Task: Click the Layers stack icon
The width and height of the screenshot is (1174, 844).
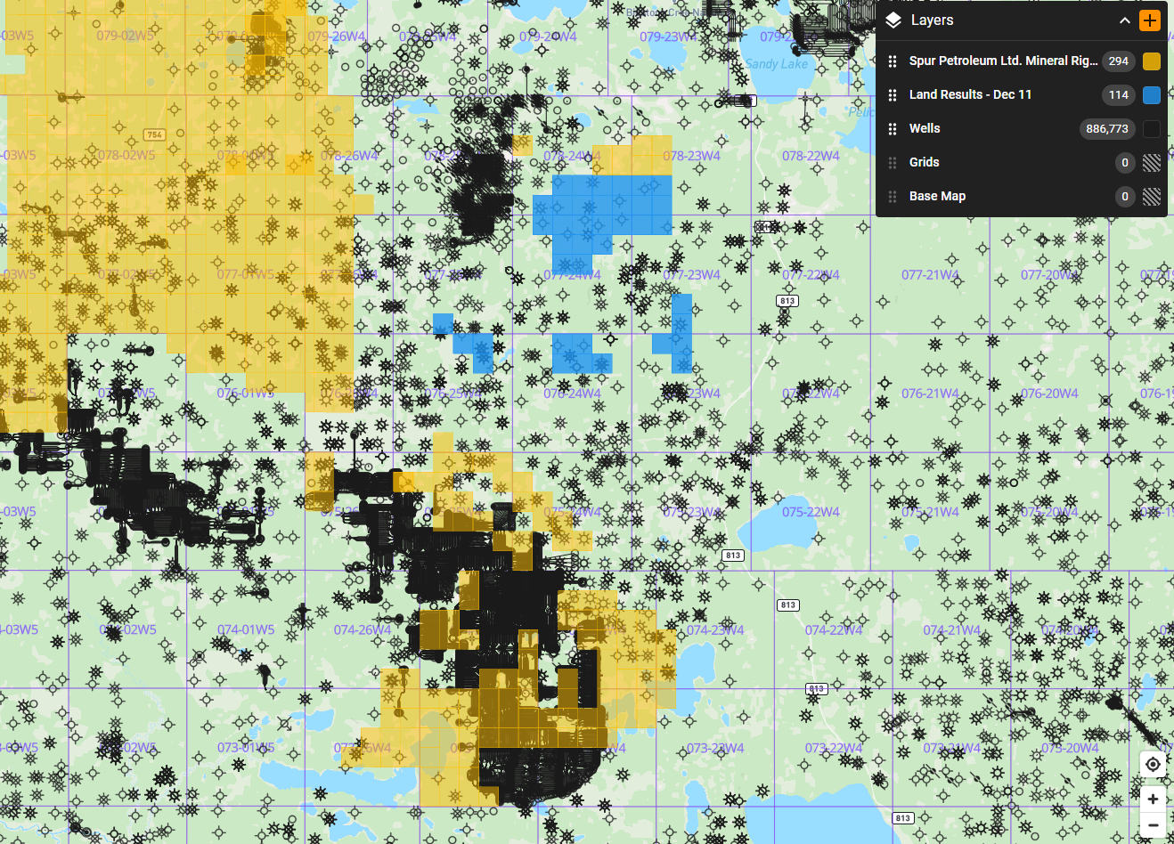Action: coord(893,20)
